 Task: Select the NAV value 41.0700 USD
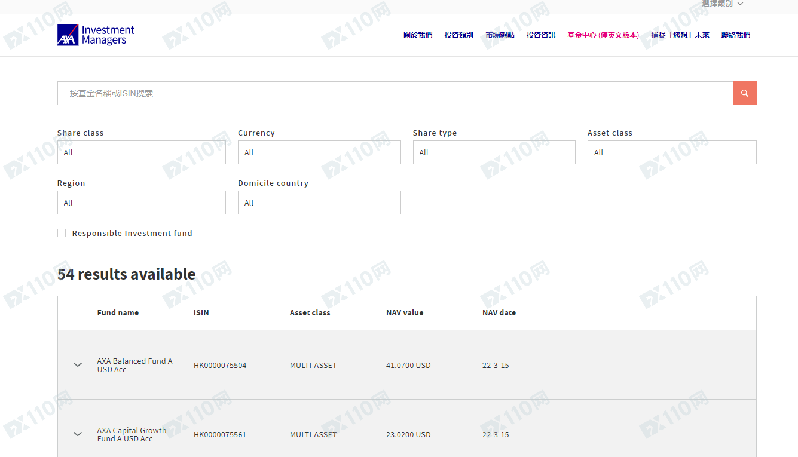(408, 365)
